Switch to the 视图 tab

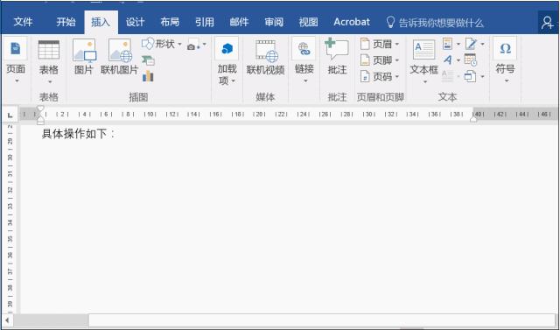pyautogui.click(x=308, y=22)
